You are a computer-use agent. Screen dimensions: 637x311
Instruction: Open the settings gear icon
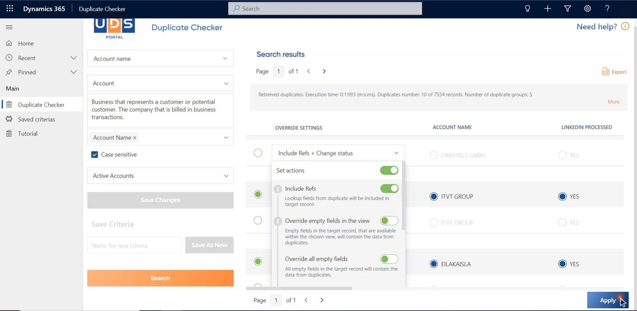coord(587,9)
